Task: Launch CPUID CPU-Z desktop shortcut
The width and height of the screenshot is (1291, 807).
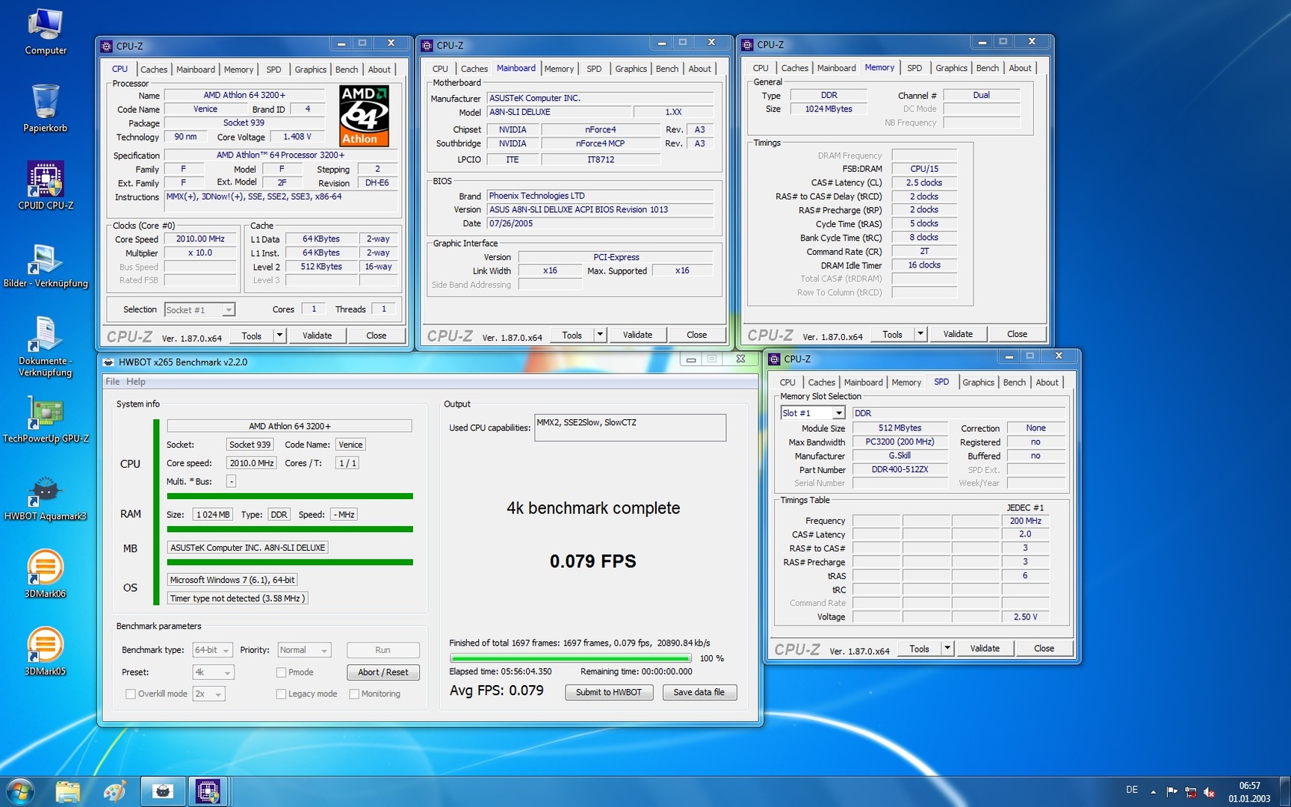Action: 46,185
